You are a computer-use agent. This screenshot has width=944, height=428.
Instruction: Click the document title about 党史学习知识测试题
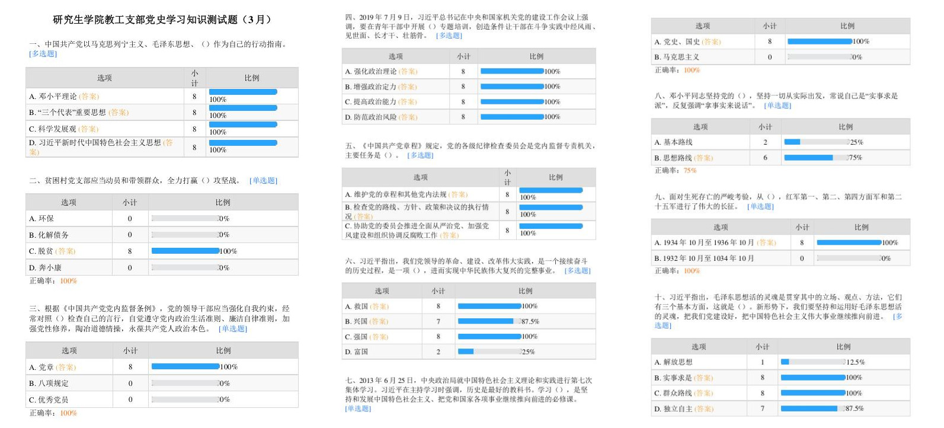click(162, 20)
